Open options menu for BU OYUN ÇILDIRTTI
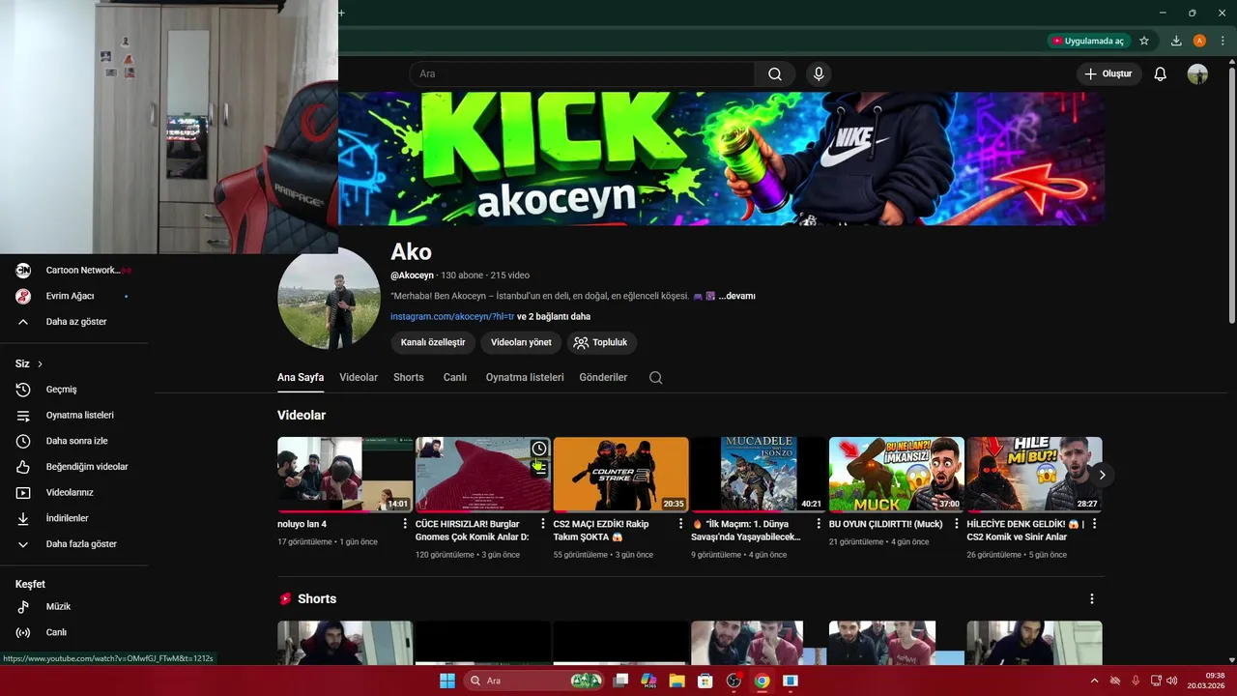Viewport: 1237px width, 696px height. pyautogui.click(x=957, y=524)
